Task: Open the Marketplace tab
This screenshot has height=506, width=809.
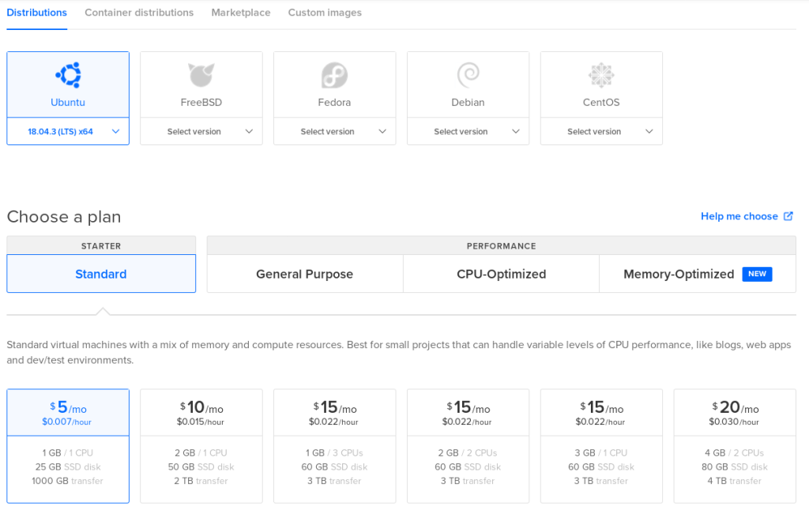Action: 241,13
